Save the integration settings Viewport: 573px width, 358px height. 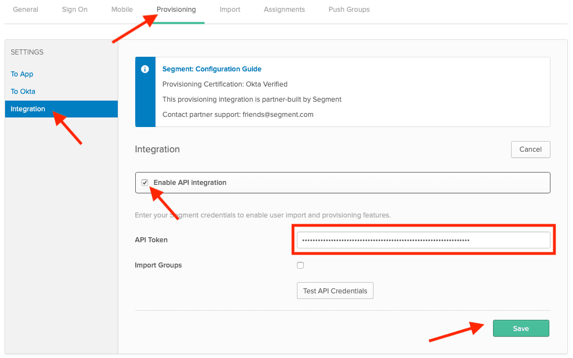(521, 328)
